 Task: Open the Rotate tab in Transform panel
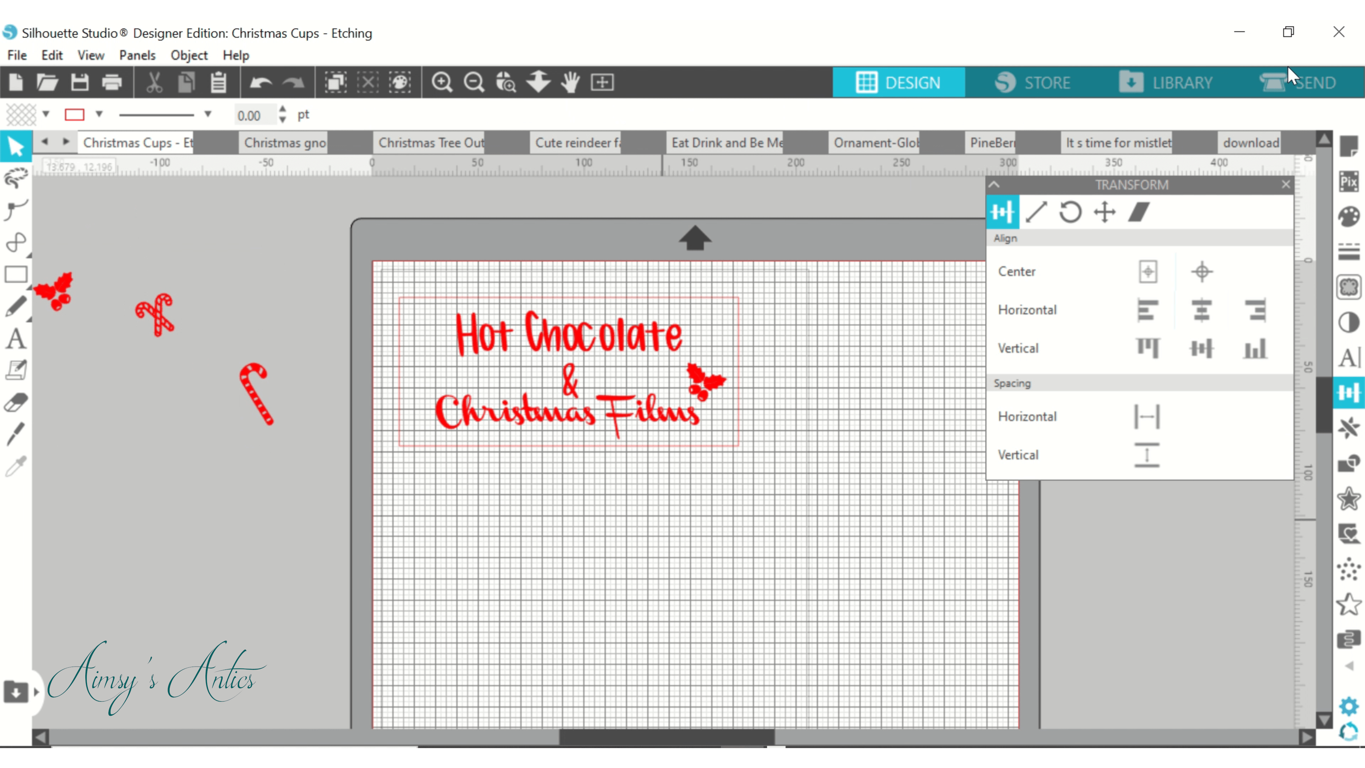pyautogui.click(x=1070, y=212)
